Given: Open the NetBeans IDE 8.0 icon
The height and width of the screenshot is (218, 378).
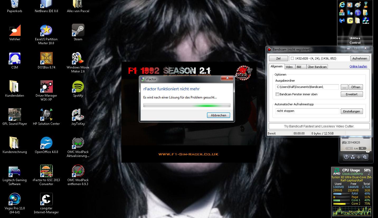Looking at the screenshot, I should pyautogui.click(x=46, y=4).
